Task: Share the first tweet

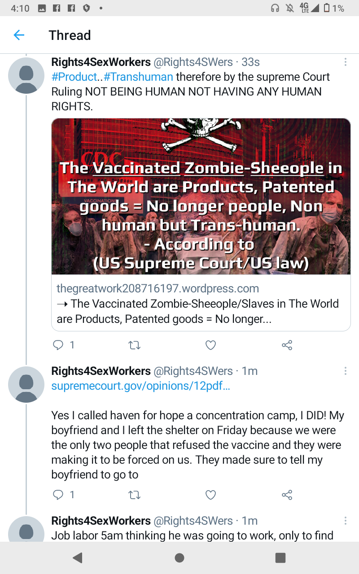Action: [x=287, y=345]
